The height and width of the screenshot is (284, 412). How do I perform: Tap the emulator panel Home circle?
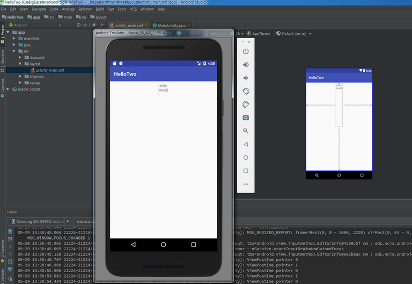246,158
